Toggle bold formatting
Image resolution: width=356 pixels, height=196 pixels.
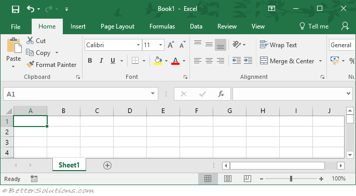(x=90, y=61)
